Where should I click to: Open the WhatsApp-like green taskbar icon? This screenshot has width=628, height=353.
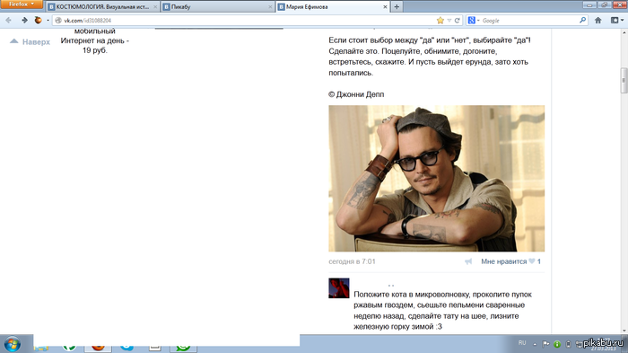click(x=183, y=347)
